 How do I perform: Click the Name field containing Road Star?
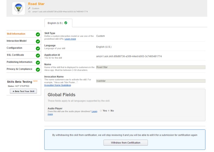tap(151, 67)
